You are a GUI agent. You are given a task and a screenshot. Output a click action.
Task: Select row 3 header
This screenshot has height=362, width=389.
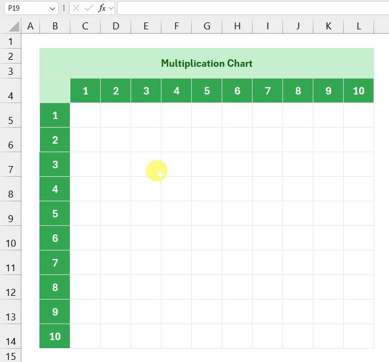point(11,71)
